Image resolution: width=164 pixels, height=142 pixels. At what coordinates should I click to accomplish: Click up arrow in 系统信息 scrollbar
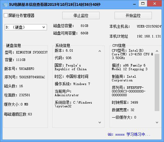tap(100, 51)
